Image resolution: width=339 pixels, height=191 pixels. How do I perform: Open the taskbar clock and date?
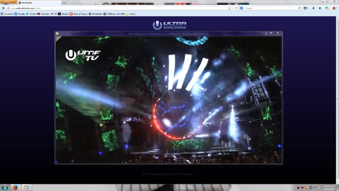(329, 188)
